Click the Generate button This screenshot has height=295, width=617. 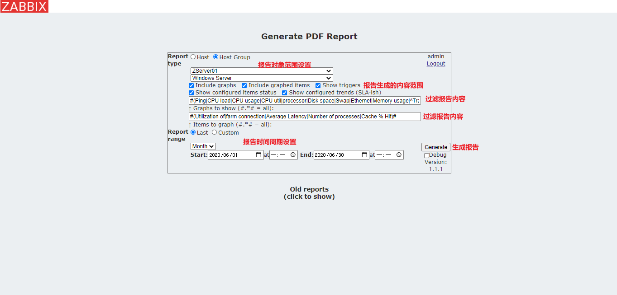click(435, 147)
